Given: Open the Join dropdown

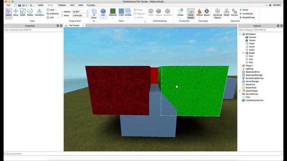Looking at the screenshot, I should tap(52, 17).
